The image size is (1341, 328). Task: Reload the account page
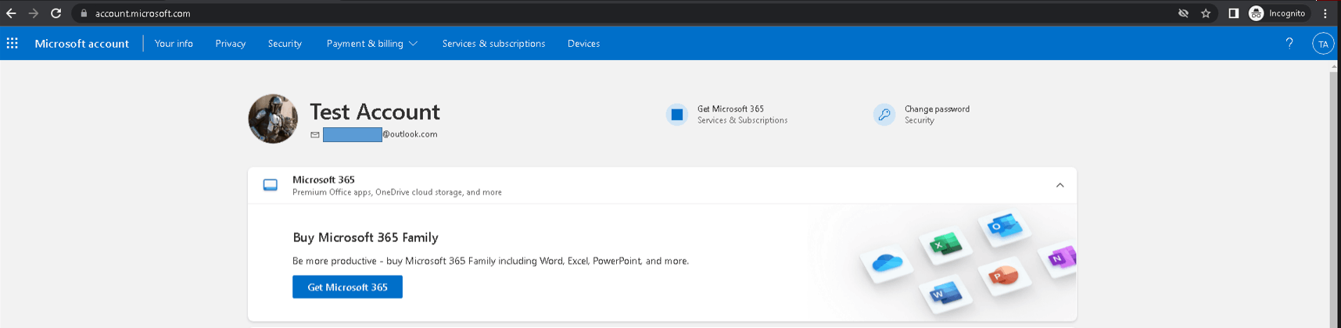(x=56, y=13)
